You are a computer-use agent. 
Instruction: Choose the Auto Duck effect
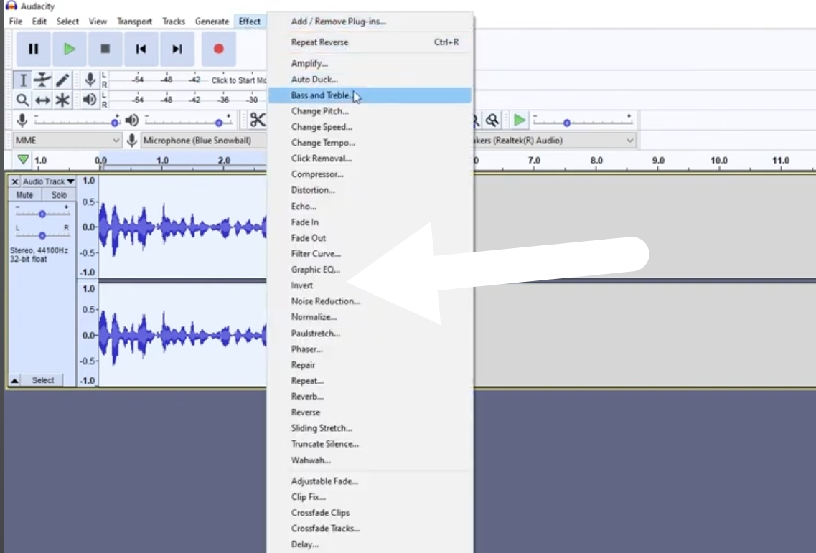370,80
